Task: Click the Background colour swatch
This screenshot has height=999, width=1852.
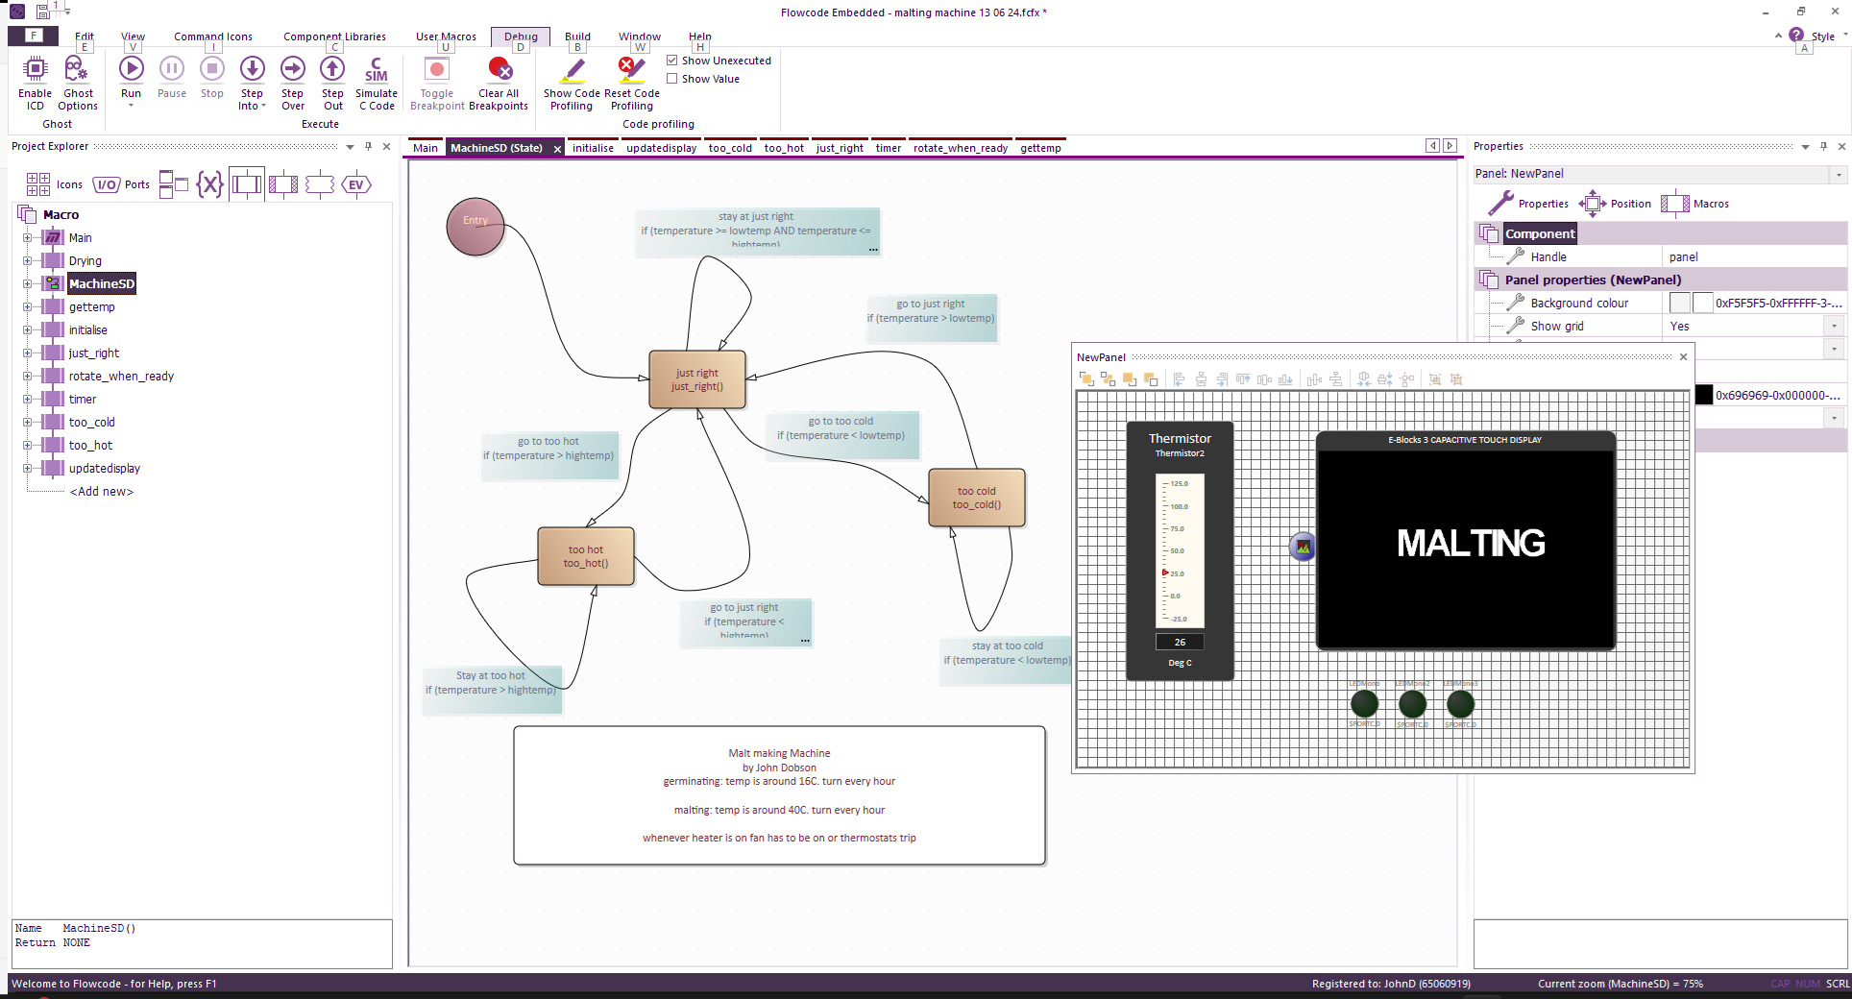Action: [1679, 304]
